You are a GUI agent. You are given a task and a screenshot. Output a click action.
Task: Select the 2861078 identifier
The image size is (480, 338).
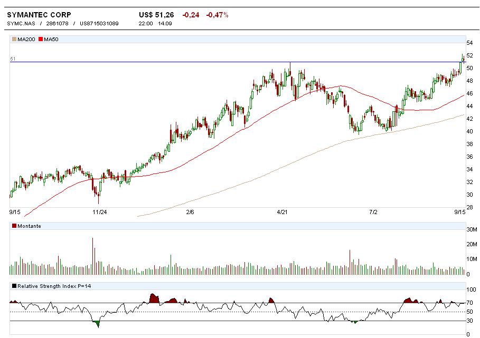57,24
